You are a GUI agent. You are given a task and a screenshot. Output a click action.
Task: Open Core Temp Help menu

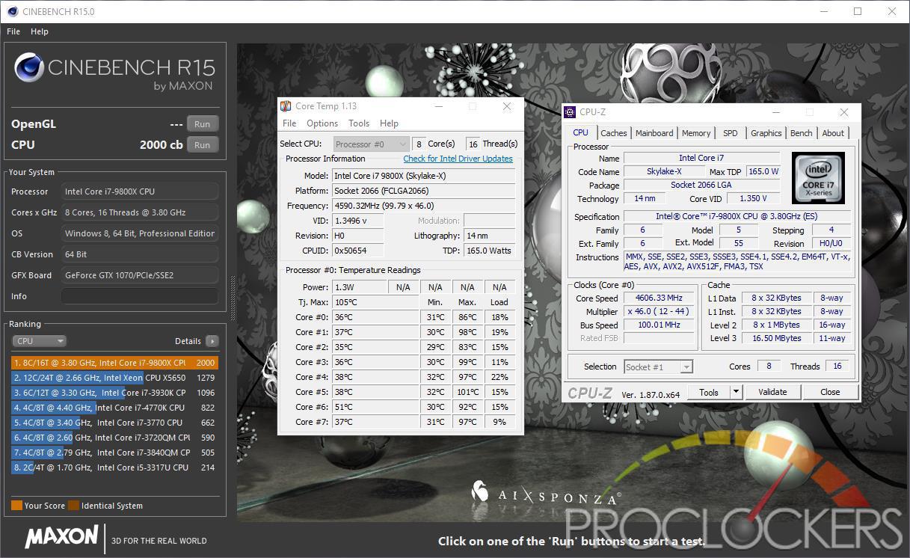pyautogui.click(x=389, y=123)
